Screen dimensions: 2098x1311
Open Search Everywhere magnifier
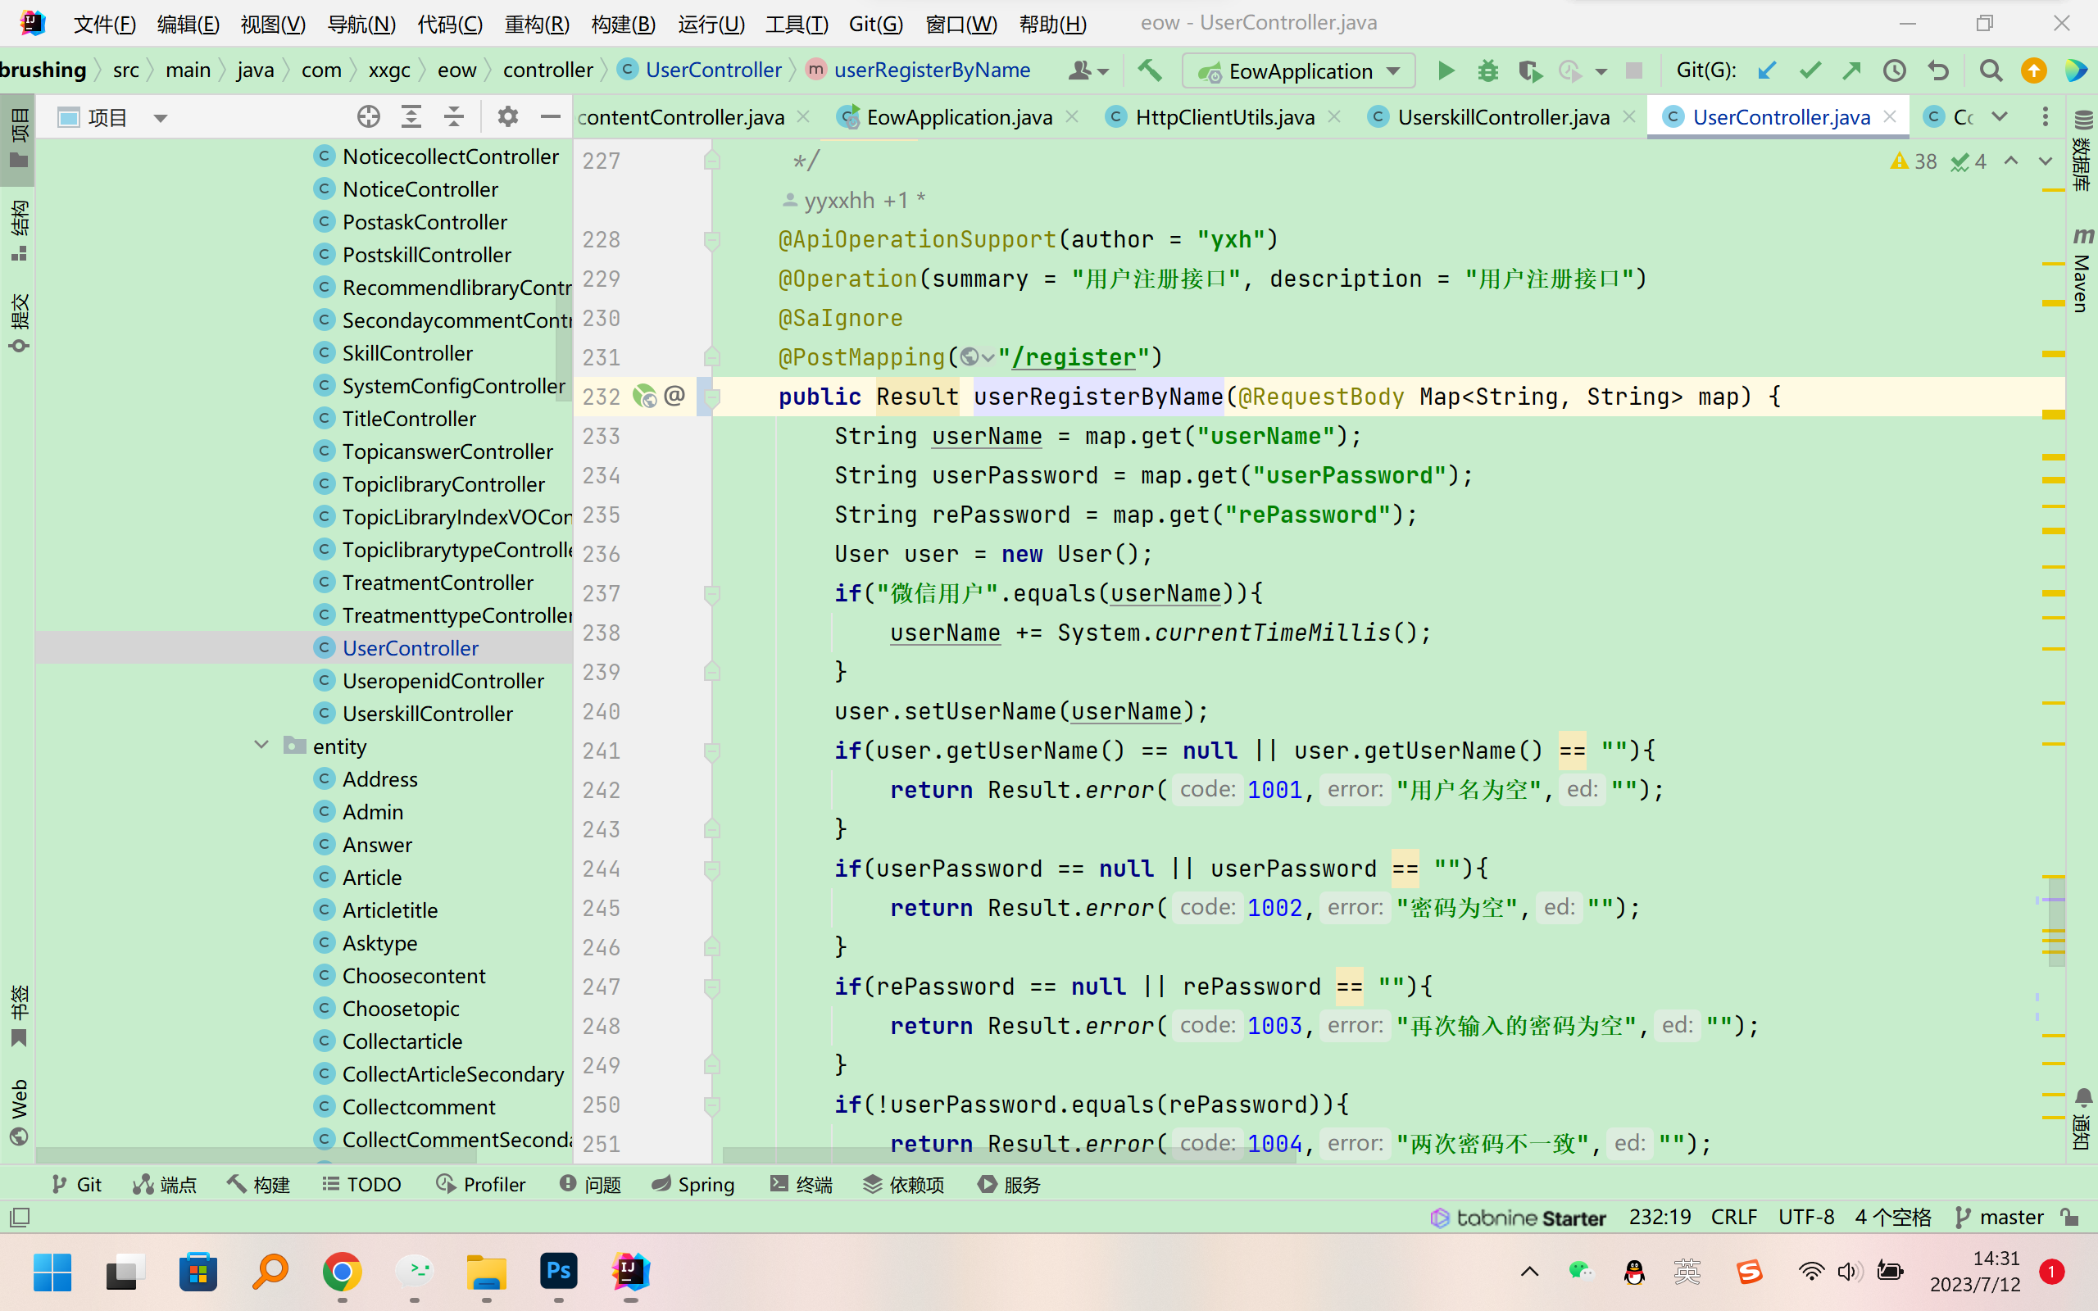1991,70
